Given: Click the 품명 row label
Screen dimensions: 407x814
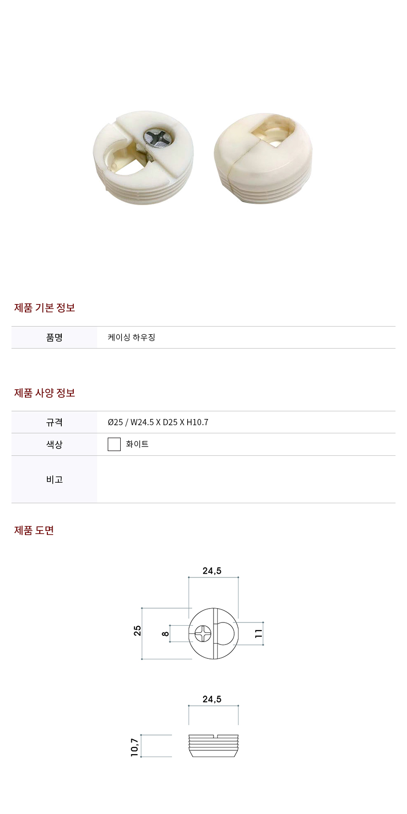Looking at the screenshot, I should click(x=55, y=338).
